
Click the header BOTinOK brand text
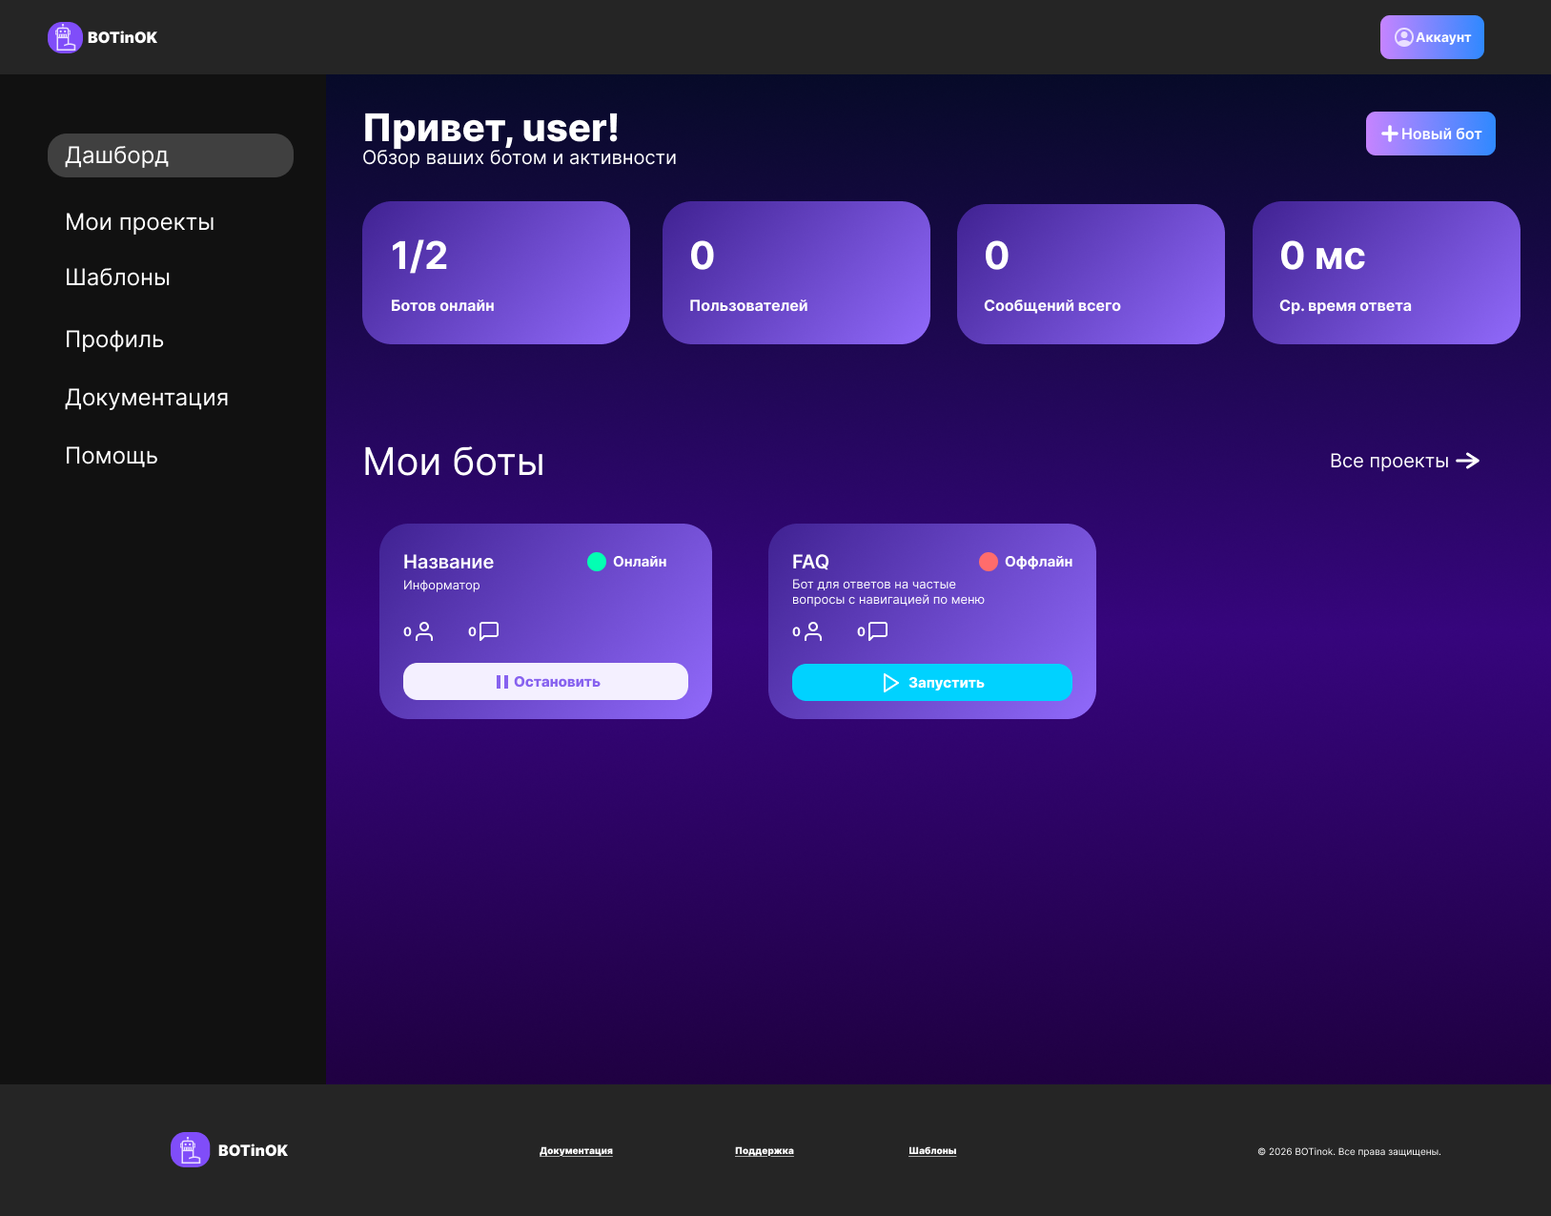click(122, 37)
